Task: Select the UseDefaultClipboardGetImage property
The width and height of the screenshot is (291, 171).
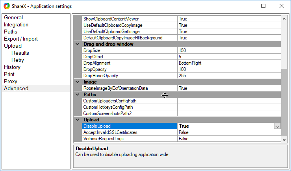Action: coord(130,32)
